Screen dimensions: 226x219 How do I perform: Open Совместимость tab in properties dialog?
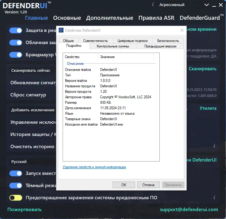(x=96, y=41)
